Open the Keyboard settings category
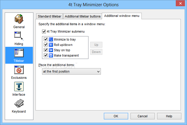The width and height of the screenshot is (187, 125). tap(19, 106)
